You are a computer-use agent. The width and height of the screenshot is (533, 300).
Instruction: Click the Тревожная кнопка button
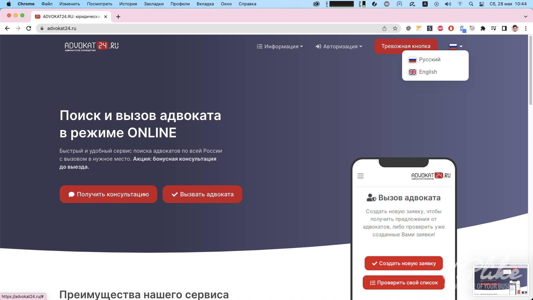point(406,46)
